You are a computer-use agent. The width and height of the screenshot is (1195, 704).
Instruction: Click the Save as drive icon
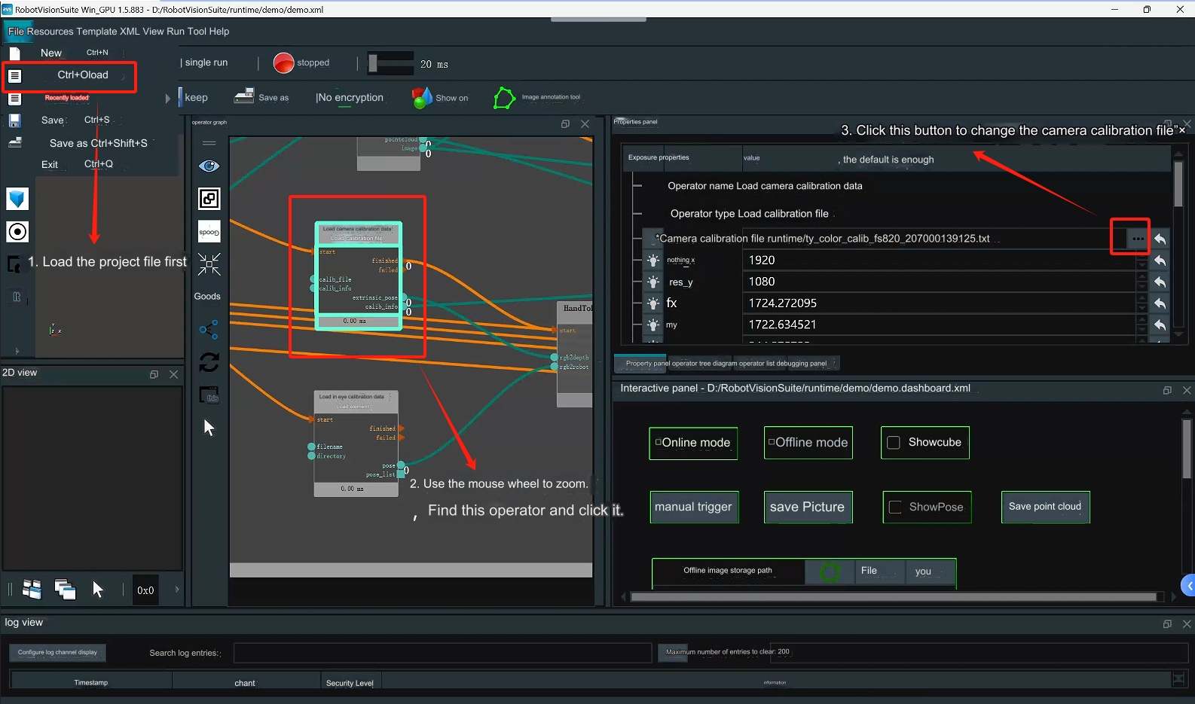pyautogui.click(x=244, y=96)
